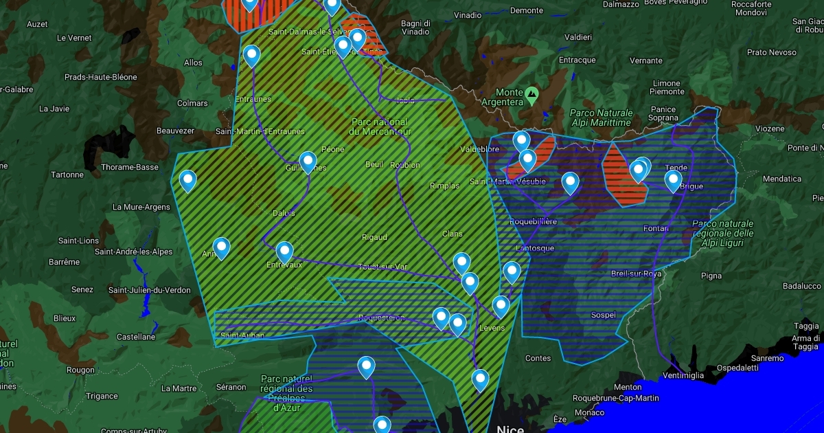Image resolution: width=824 pixels, height=433 pixels.
Task: Click the lone pin east of Thorame-Basse
Action: [187, 181]
